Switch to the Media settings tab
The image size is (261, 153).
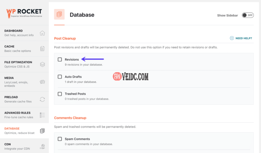(x=16, y=82)
